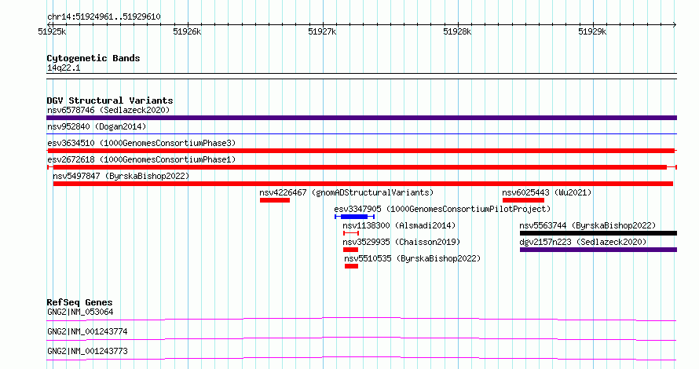Select the red esv3634510 variant bar
The image size is (699, 369).
(361, 151)
